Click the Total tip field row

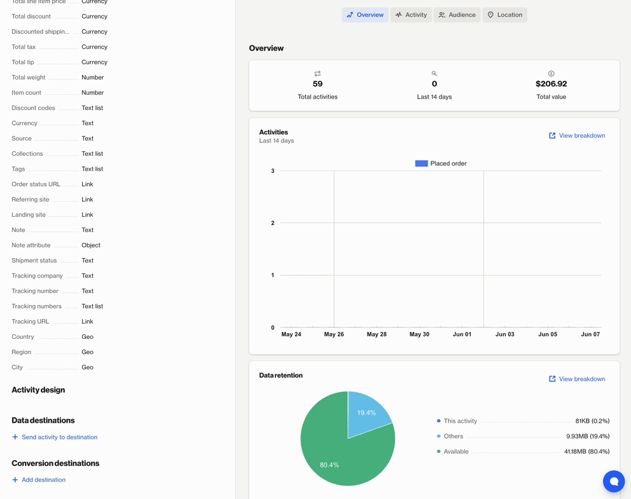60,62
